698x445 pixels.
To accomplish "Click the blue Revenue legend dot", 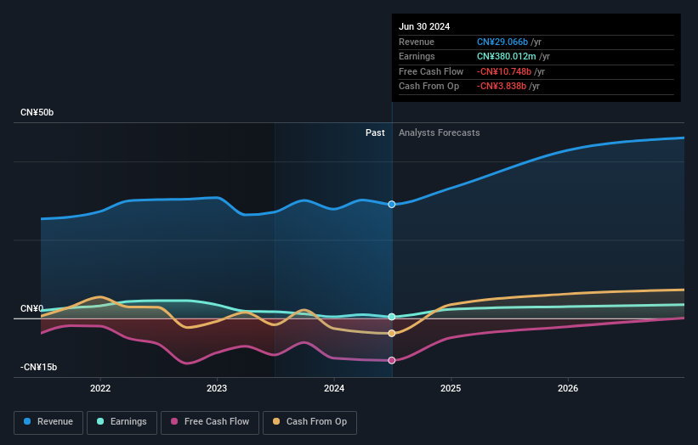I will coord(27,421).
